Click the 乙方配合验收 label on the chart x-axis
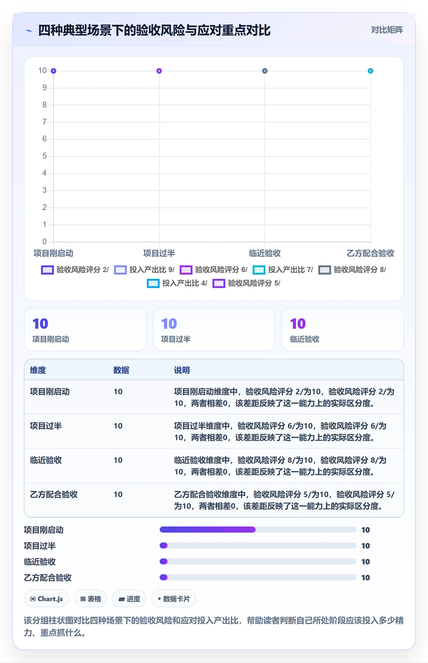The width and height of the screenshot is (428, 663). (370, 253)
